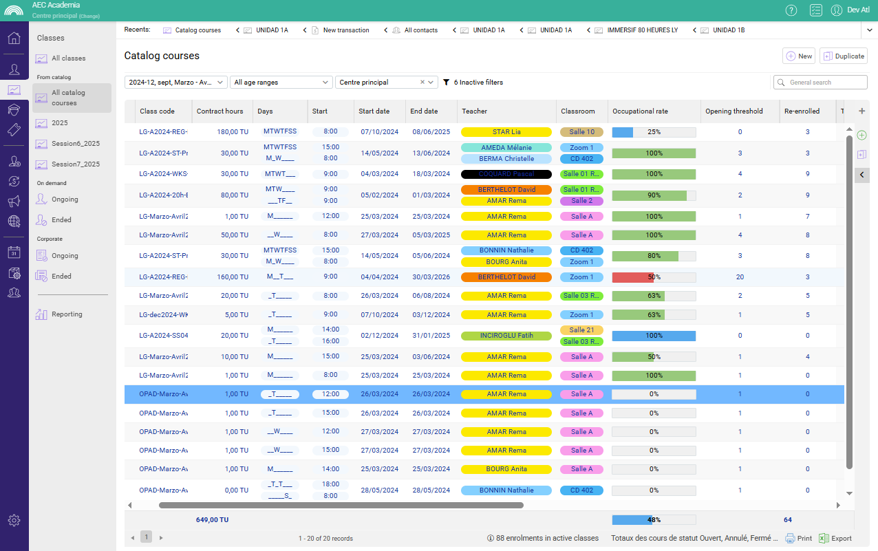Click the 48% total occupational rate bar
The image size is (878, 551).
point(654,520)
